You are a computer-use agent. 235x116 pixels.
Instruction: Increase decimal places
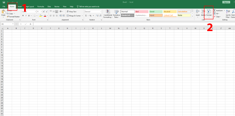click(x=97, y=16)
